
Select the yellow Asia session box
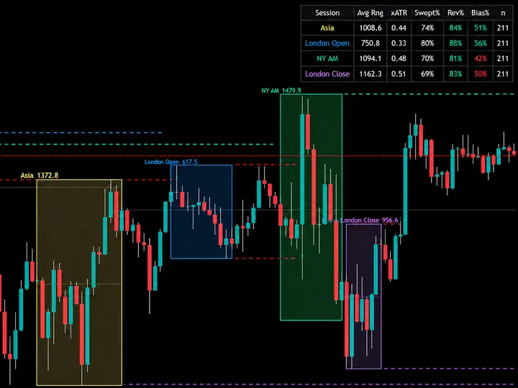[79, 282]
